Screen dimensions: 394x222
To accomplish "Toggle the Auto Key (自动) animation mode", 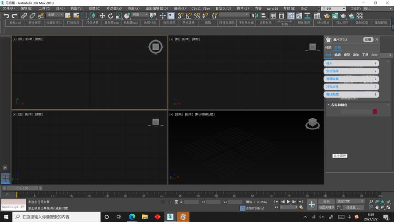I will 326,202.
